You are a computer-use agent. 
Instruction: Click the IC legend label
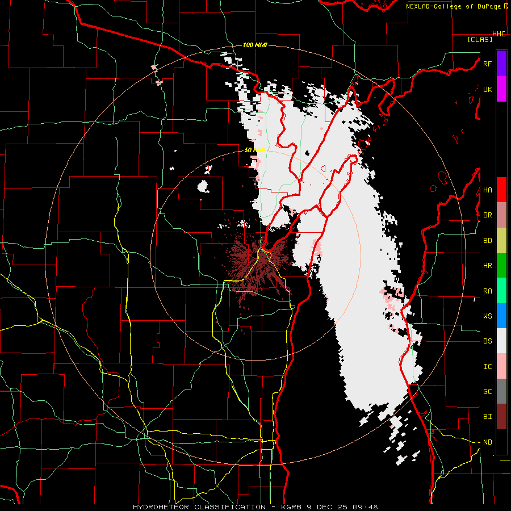pos(487,366)
